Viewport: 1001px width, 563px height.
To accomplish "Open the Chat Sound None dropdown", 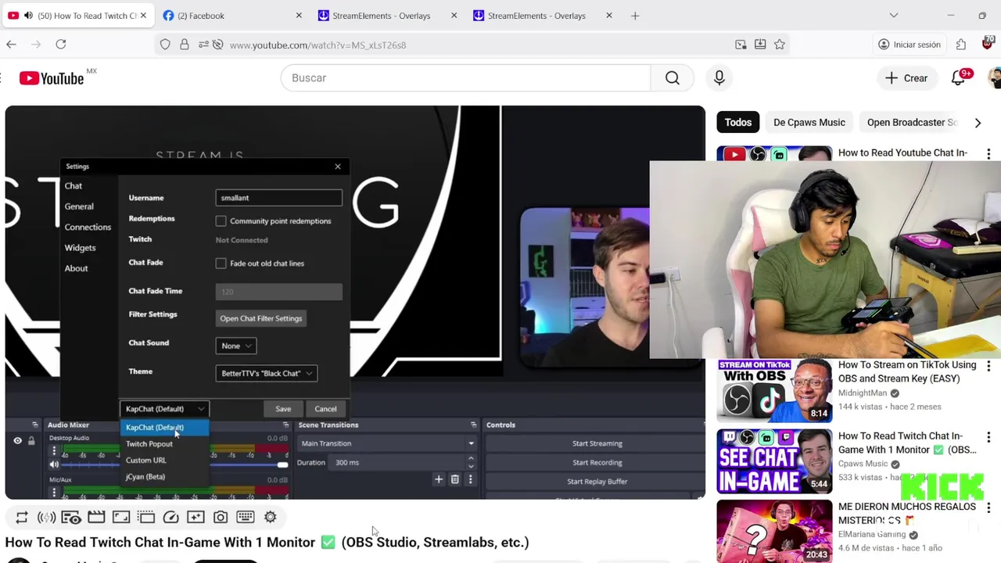I will pos(236,346).
